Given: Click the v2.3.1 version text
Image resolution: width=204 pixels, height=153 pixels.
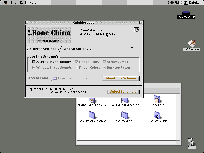Looking at the screenshot, I should pyautogui.click(x=135, y=48).
